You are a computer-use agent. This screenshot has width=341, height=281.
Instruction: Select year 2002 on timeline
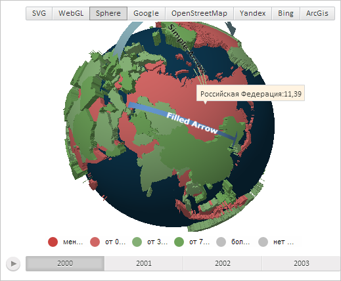coord(223,263)
